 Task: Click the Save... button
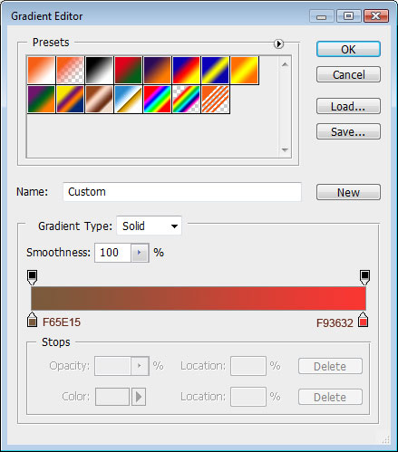tap(348, 131)
